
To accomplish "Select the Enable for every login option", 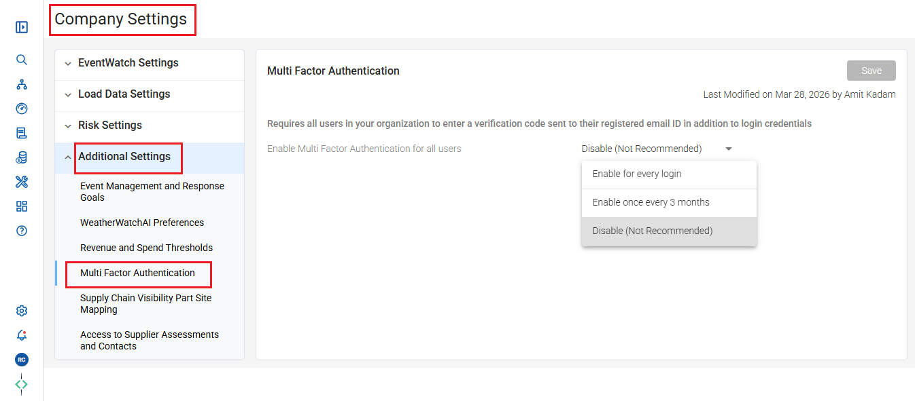I will point(669,174).
